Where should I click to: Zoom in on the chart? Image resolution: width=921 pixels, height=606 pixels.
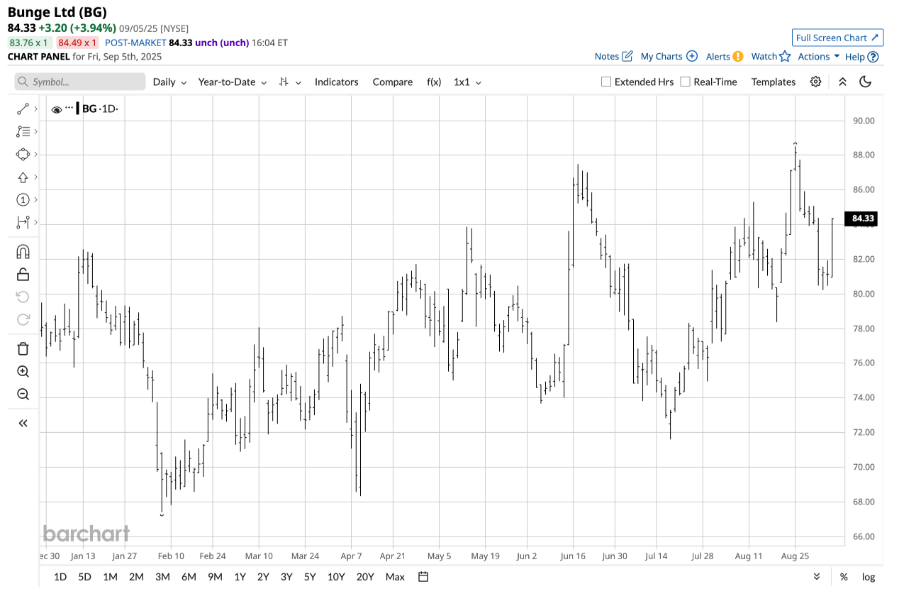click(x=23, y=371)
